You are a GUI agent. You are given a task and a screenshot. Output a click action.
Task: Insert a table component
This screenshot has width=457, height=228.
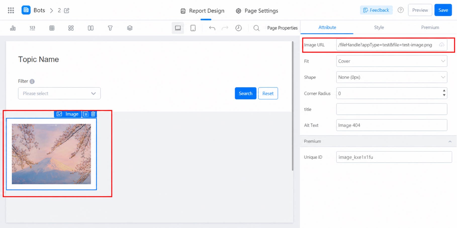52,28
